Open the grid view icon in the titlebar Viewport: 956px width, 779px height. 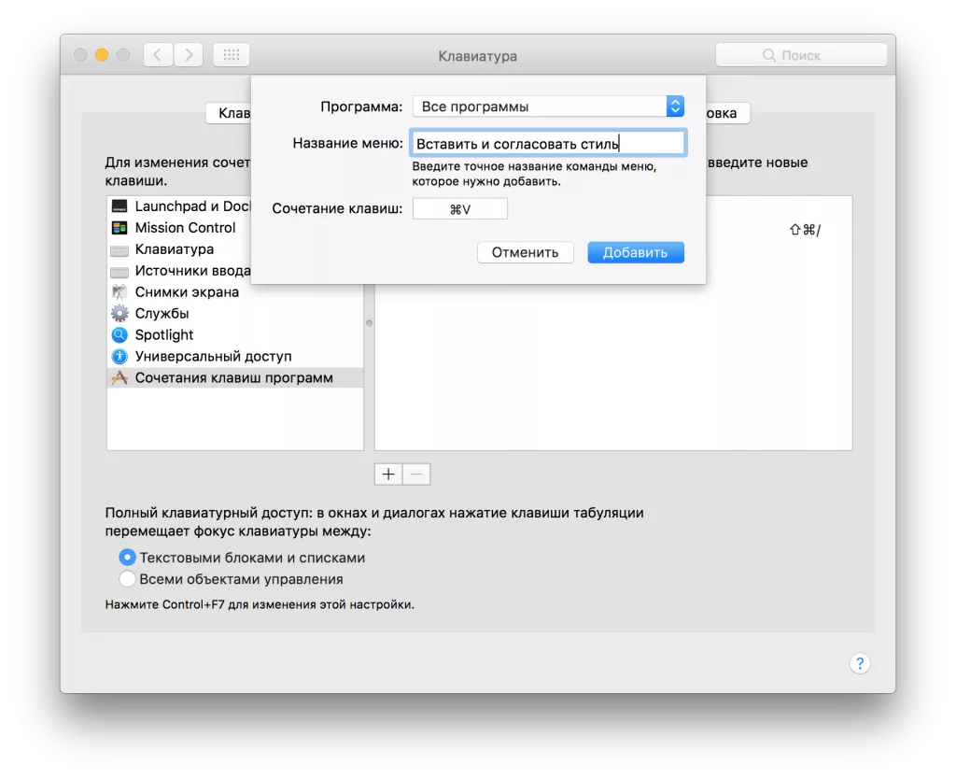tap(231, 54)
